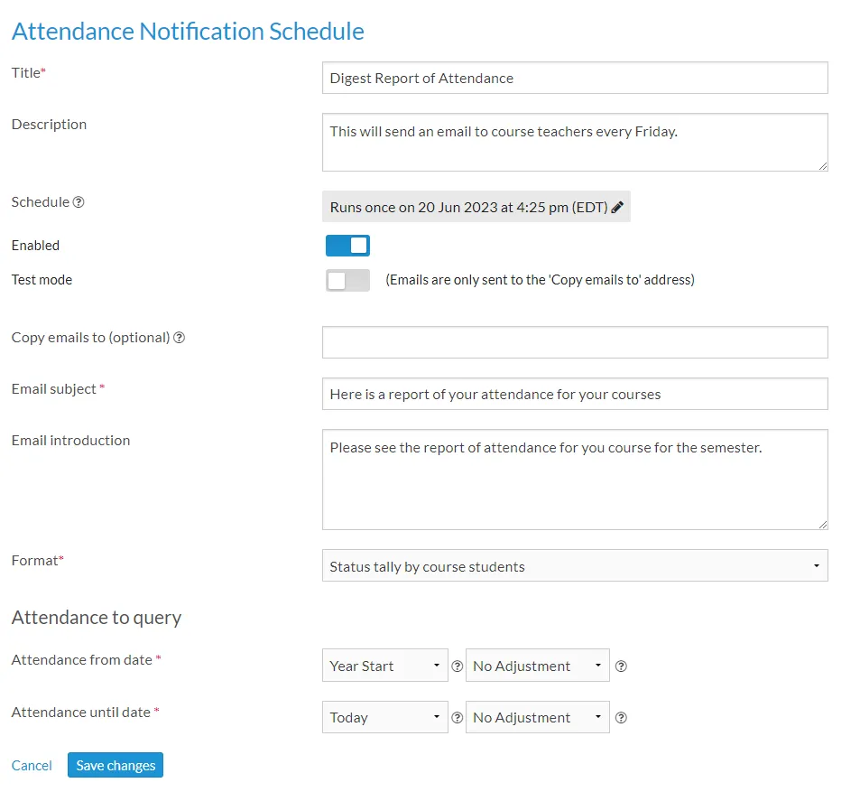This screenshot has height=792, width=860.
Task: Click the Test mode note about 'Copy emails to' address
Action: click(x=541, y=280)
